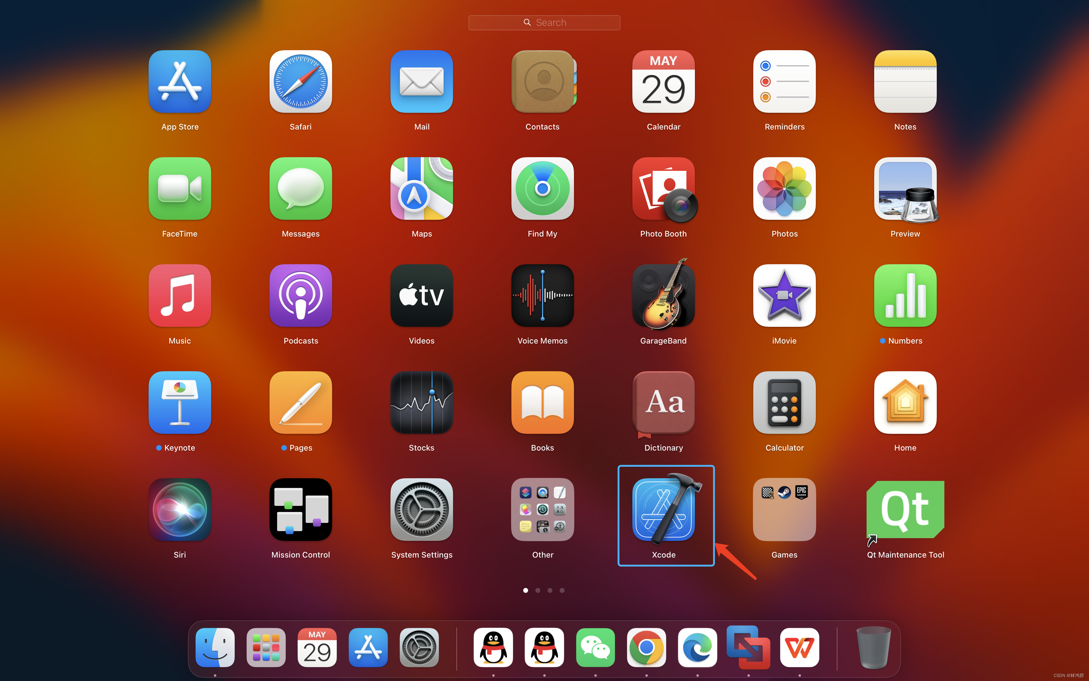The image size is (1089, 681).
Task: Click the Launchpad Search field
Action: point(544,22)
